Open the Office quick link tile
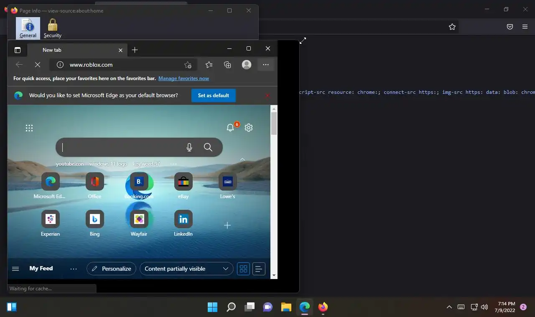535x317 pixels. [95, 186]
